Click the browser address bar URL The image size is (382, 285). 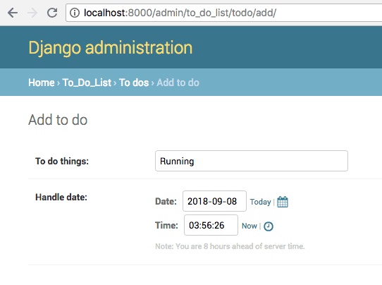coord(180,13)
